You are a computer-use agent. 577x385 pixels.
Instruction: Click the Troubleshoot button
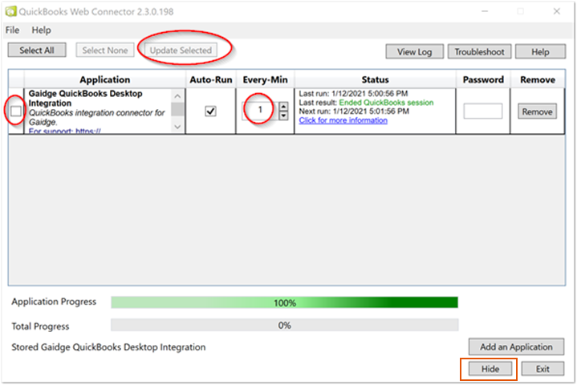click(x=479, y=52)
